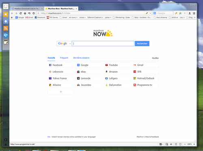The image size is (203, 151).
Task: Click the zoom in plus button
Action: 194,144
